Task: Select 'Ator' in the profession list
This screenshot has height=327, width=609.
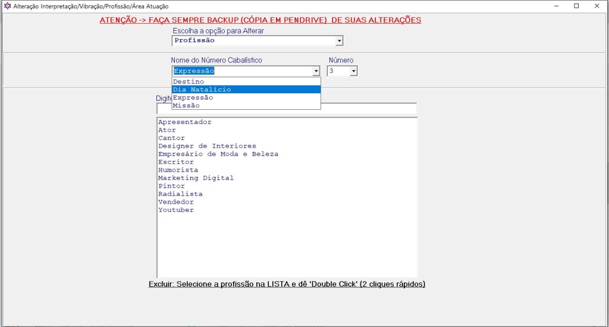Action: click(x=167, y=130)
